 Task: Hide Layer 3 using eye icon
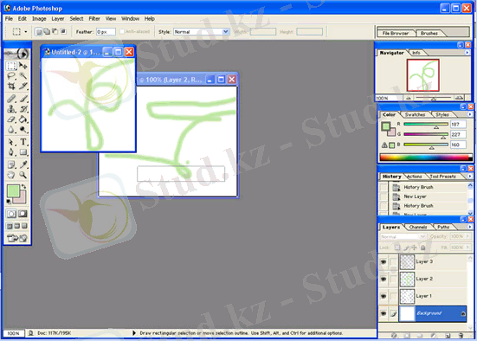(x=384, y=261)
